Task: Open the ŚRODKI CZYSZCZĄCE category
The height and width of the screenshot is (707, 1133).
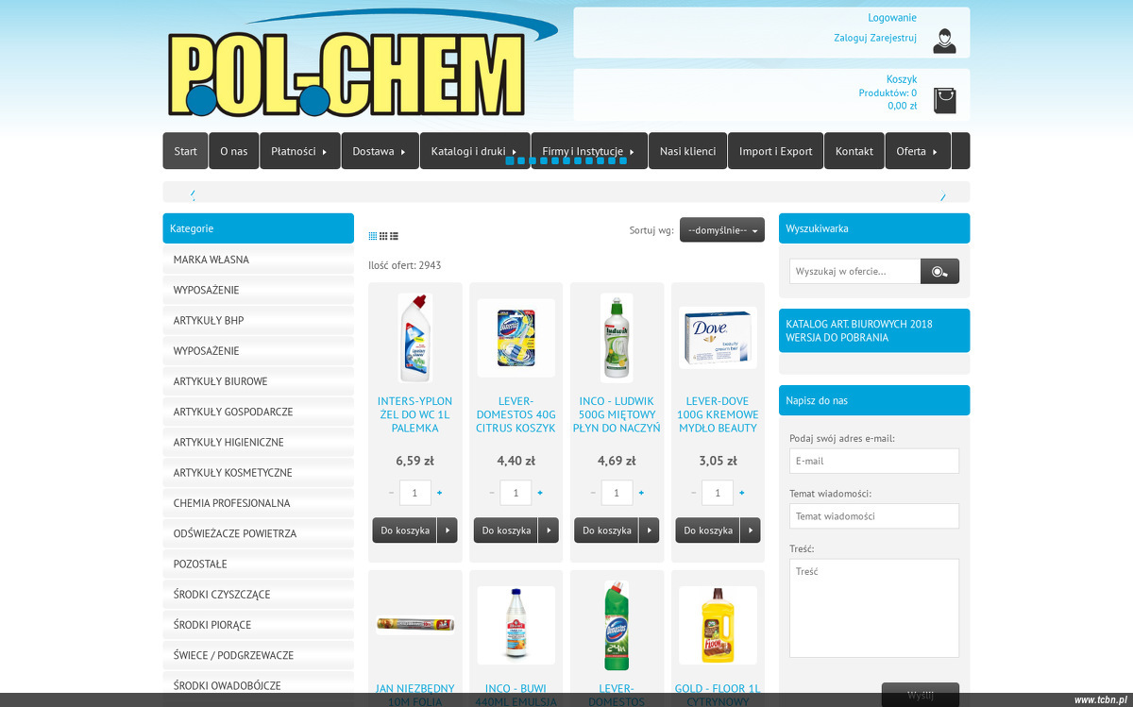Action: (x=259, y=595)
